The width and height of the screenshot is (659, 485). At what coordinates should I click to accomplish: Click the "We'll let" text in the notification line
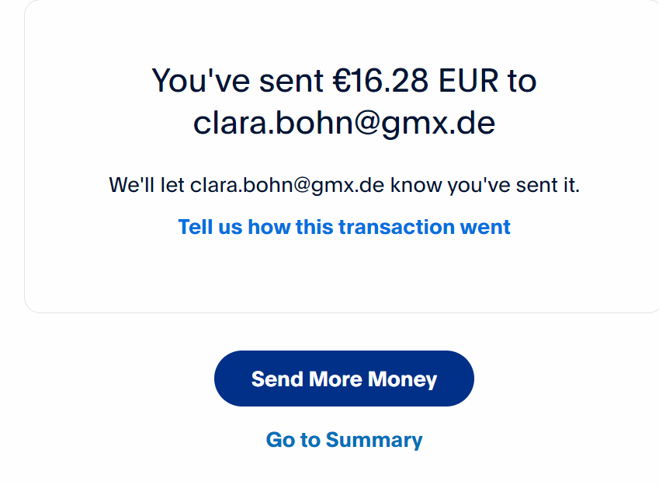pos(147,186)
